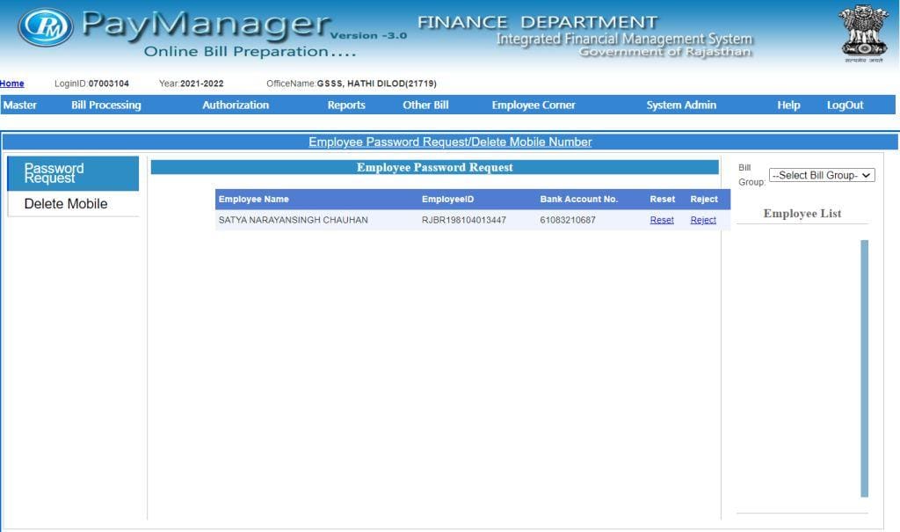The image size is (900, 532).
Task: Open the Other Bill menu
Action: pyautogui.click(x=425, y=106)
